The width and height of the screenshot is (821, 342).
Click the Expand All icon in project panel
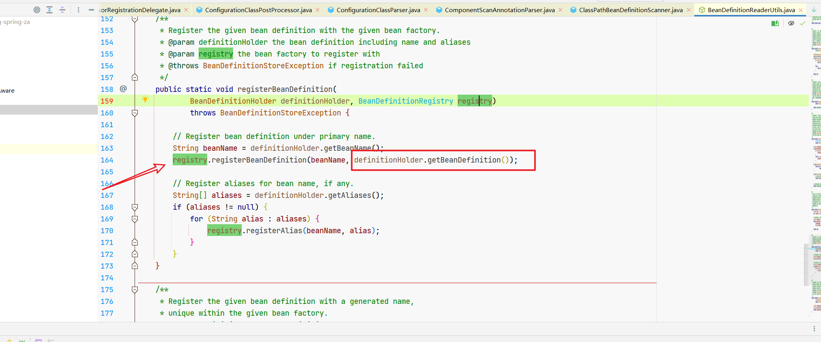[49, 10]
